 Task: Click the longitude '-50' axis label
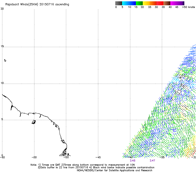pos(66,157)
